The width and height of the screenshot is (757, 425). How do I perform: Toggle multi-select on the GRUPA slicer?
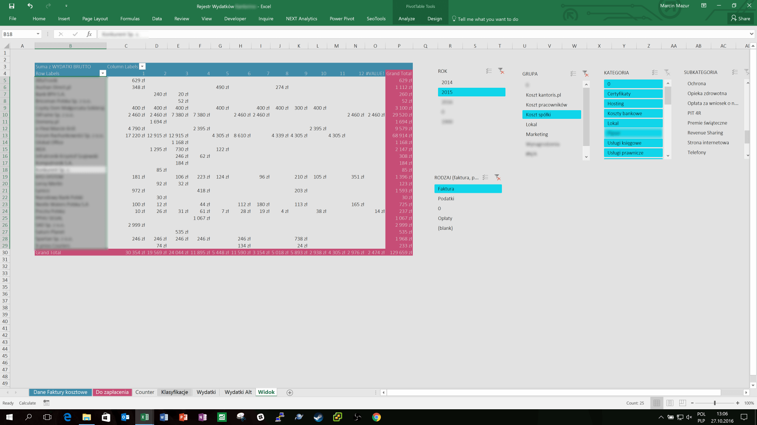(x=573, y=74)
